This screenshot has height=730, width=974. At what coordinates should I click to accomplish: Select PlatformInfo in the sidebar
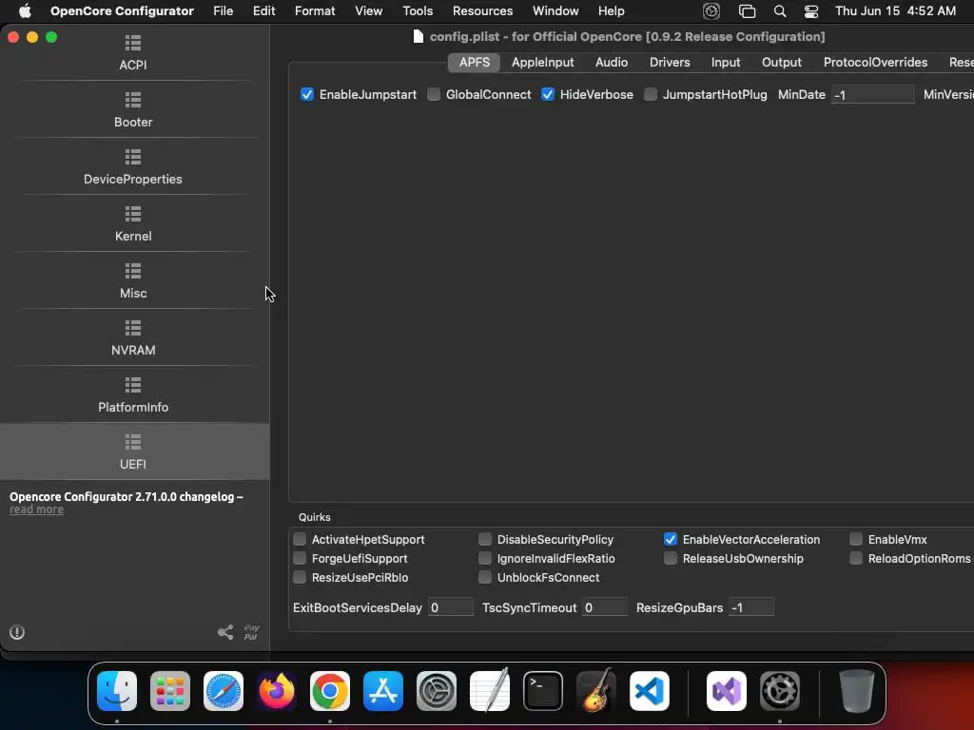click(x=133, y=395)
